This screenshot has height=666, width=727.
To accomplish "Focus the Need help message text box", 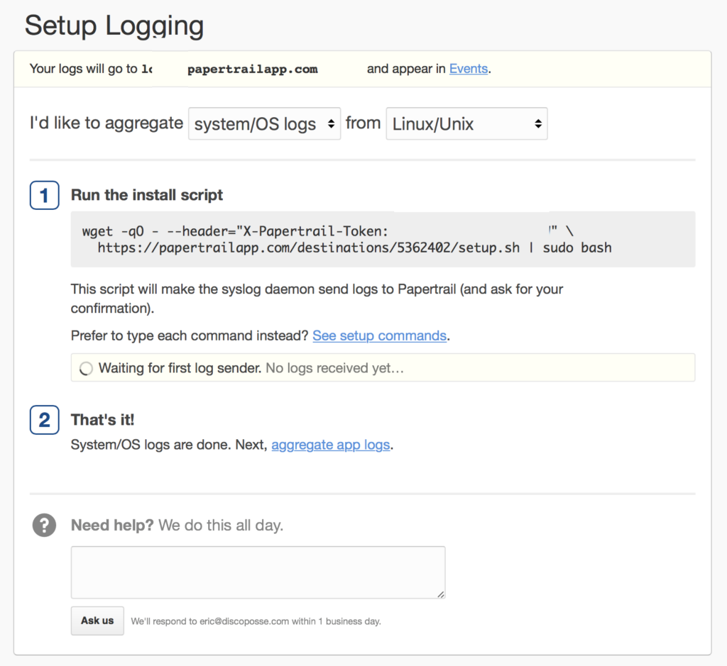I will point(258,572).
